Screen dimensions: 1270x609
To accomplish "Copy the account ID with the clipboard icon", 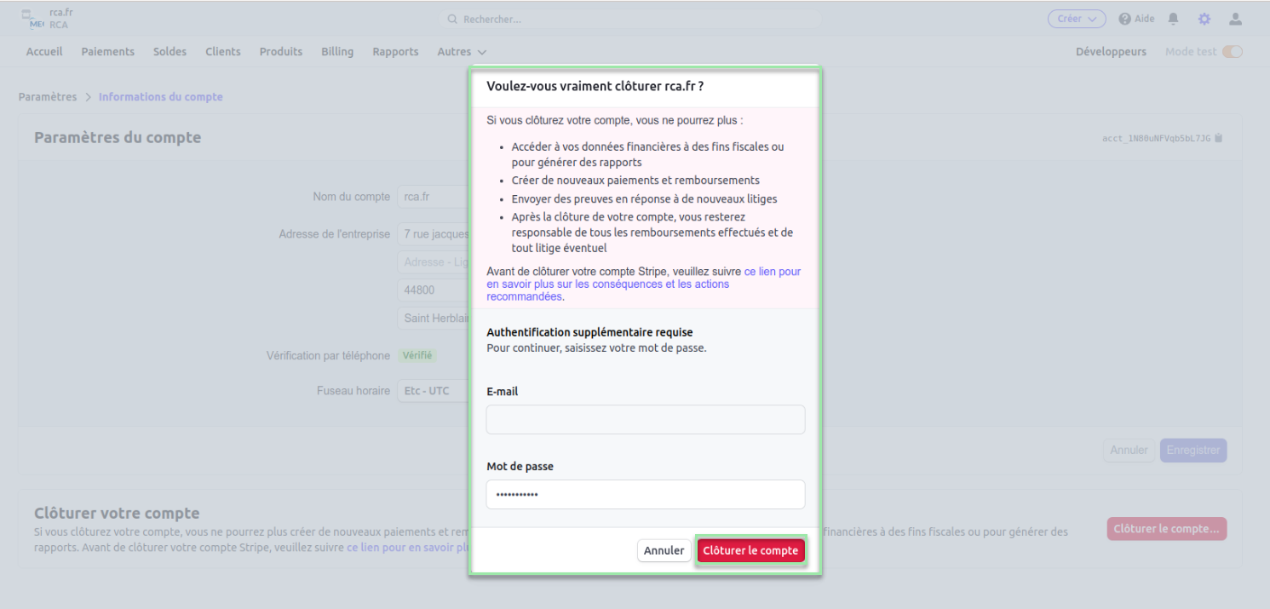I will point(1219,138).
